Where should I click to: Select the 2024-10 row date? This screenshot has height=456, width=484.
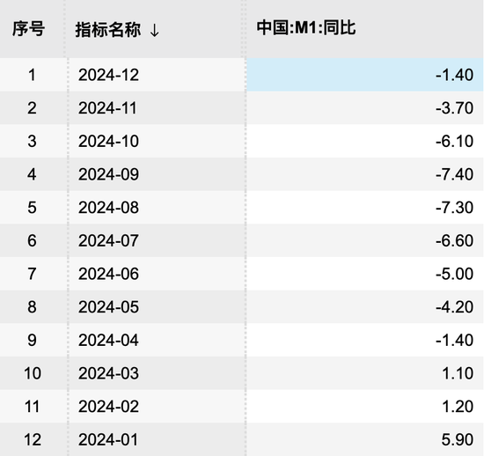157,141
